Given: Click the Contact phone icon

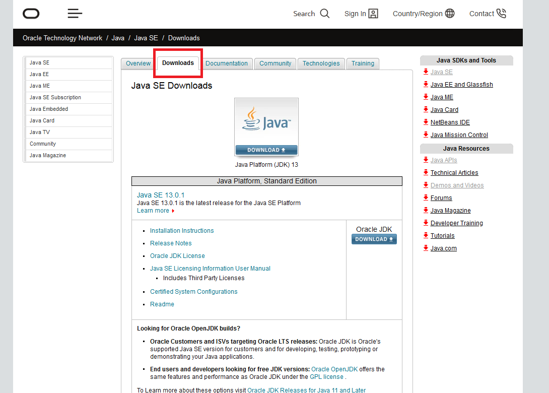Looking at the screenshot, I should 501,14.
